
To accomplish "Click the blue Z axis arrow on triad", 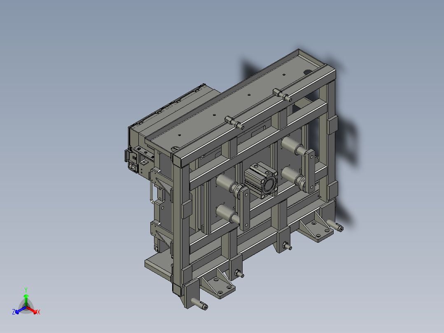I will [20, 310].
